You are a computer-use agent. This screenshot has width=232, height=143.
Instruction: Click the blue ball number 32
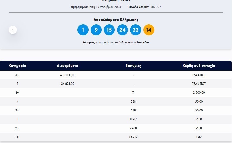135,30
